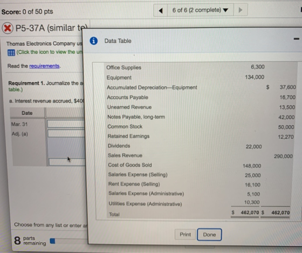Click the 'Data Table' dialog title
Image resolution: width=302 pixels, height=253 pixels.
[118, 41]
